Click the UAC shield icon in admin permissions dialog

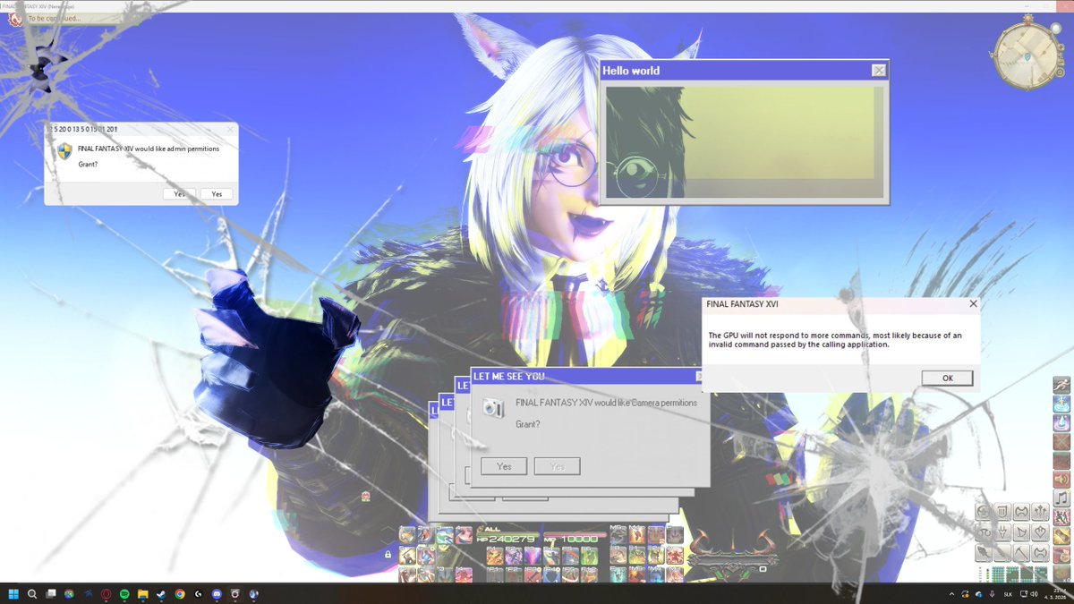64,151
